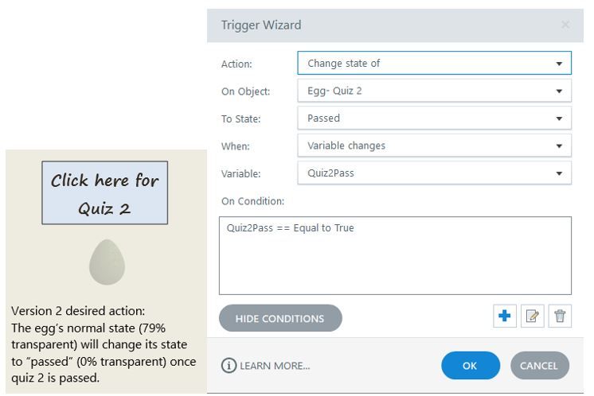Click the info icon beside Learn More
This screenshot has height=396, width=594.
(229, 366)
